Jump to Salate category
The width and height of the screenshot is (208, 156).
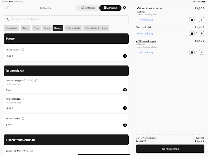click(26, 28)
